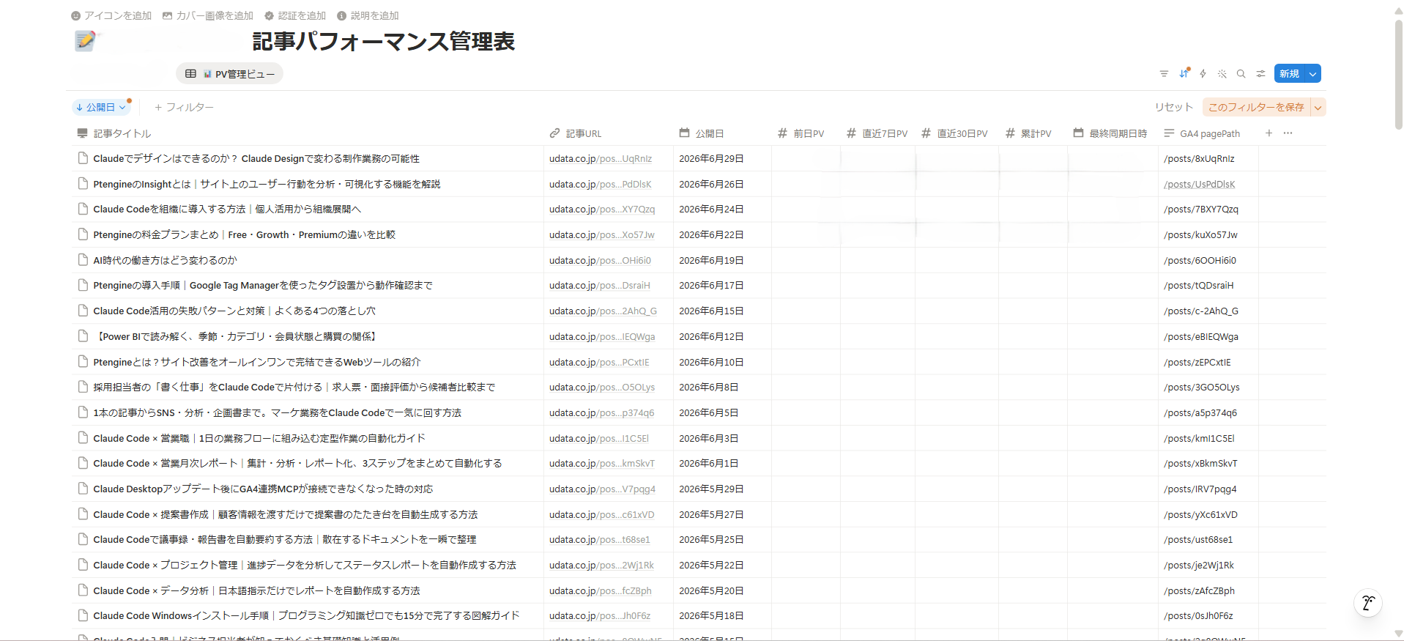Select the GA4 path /posts/xBkmSkvT
The height and width of the screenshot is (641, 1404).
point(1200,463)
